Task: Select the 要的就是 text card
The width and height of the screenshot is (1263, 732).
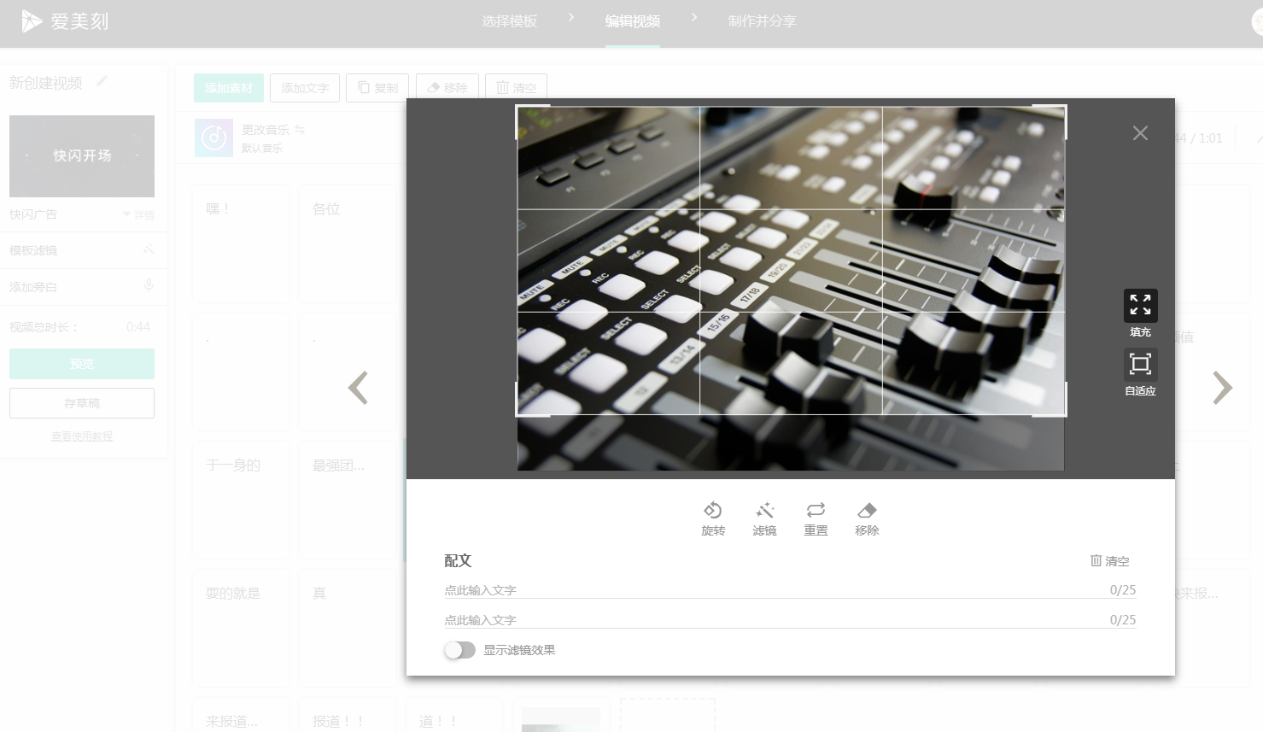Action: [x=241, y=628]
